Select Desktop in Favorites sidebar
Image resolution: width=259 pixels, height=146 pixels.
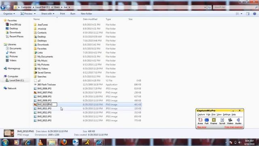tap(12, 28)
